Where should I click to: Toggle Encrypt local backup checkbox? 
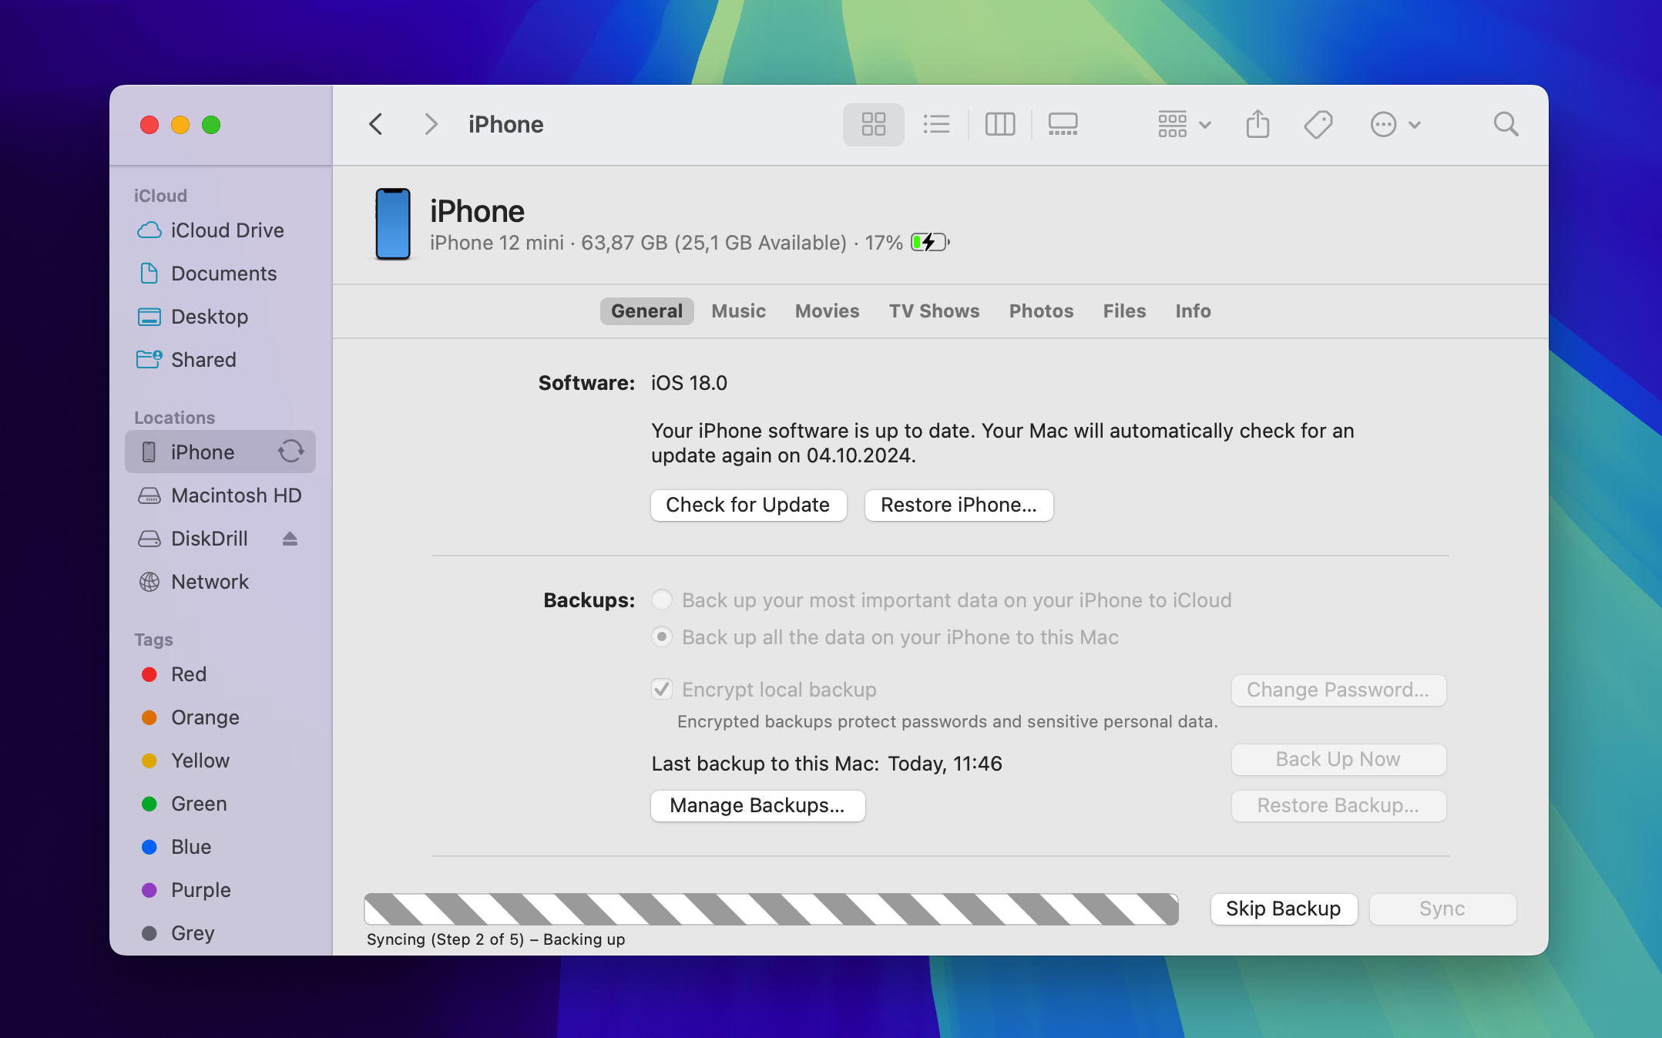click(661, 689)
